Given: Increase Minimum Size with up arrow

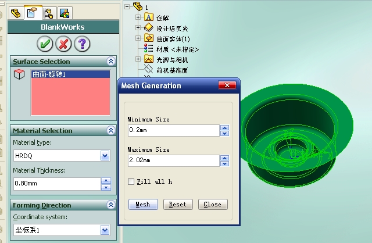Looking at the screenshot, I should [225, 128].
